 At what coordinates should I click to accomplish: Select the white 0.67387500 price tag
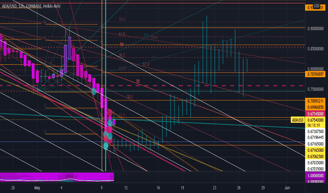coord(315,132)
